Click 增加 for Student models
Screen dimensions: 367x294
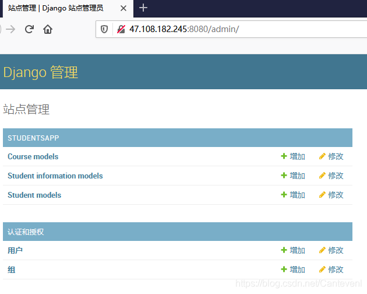click(293, 195)
